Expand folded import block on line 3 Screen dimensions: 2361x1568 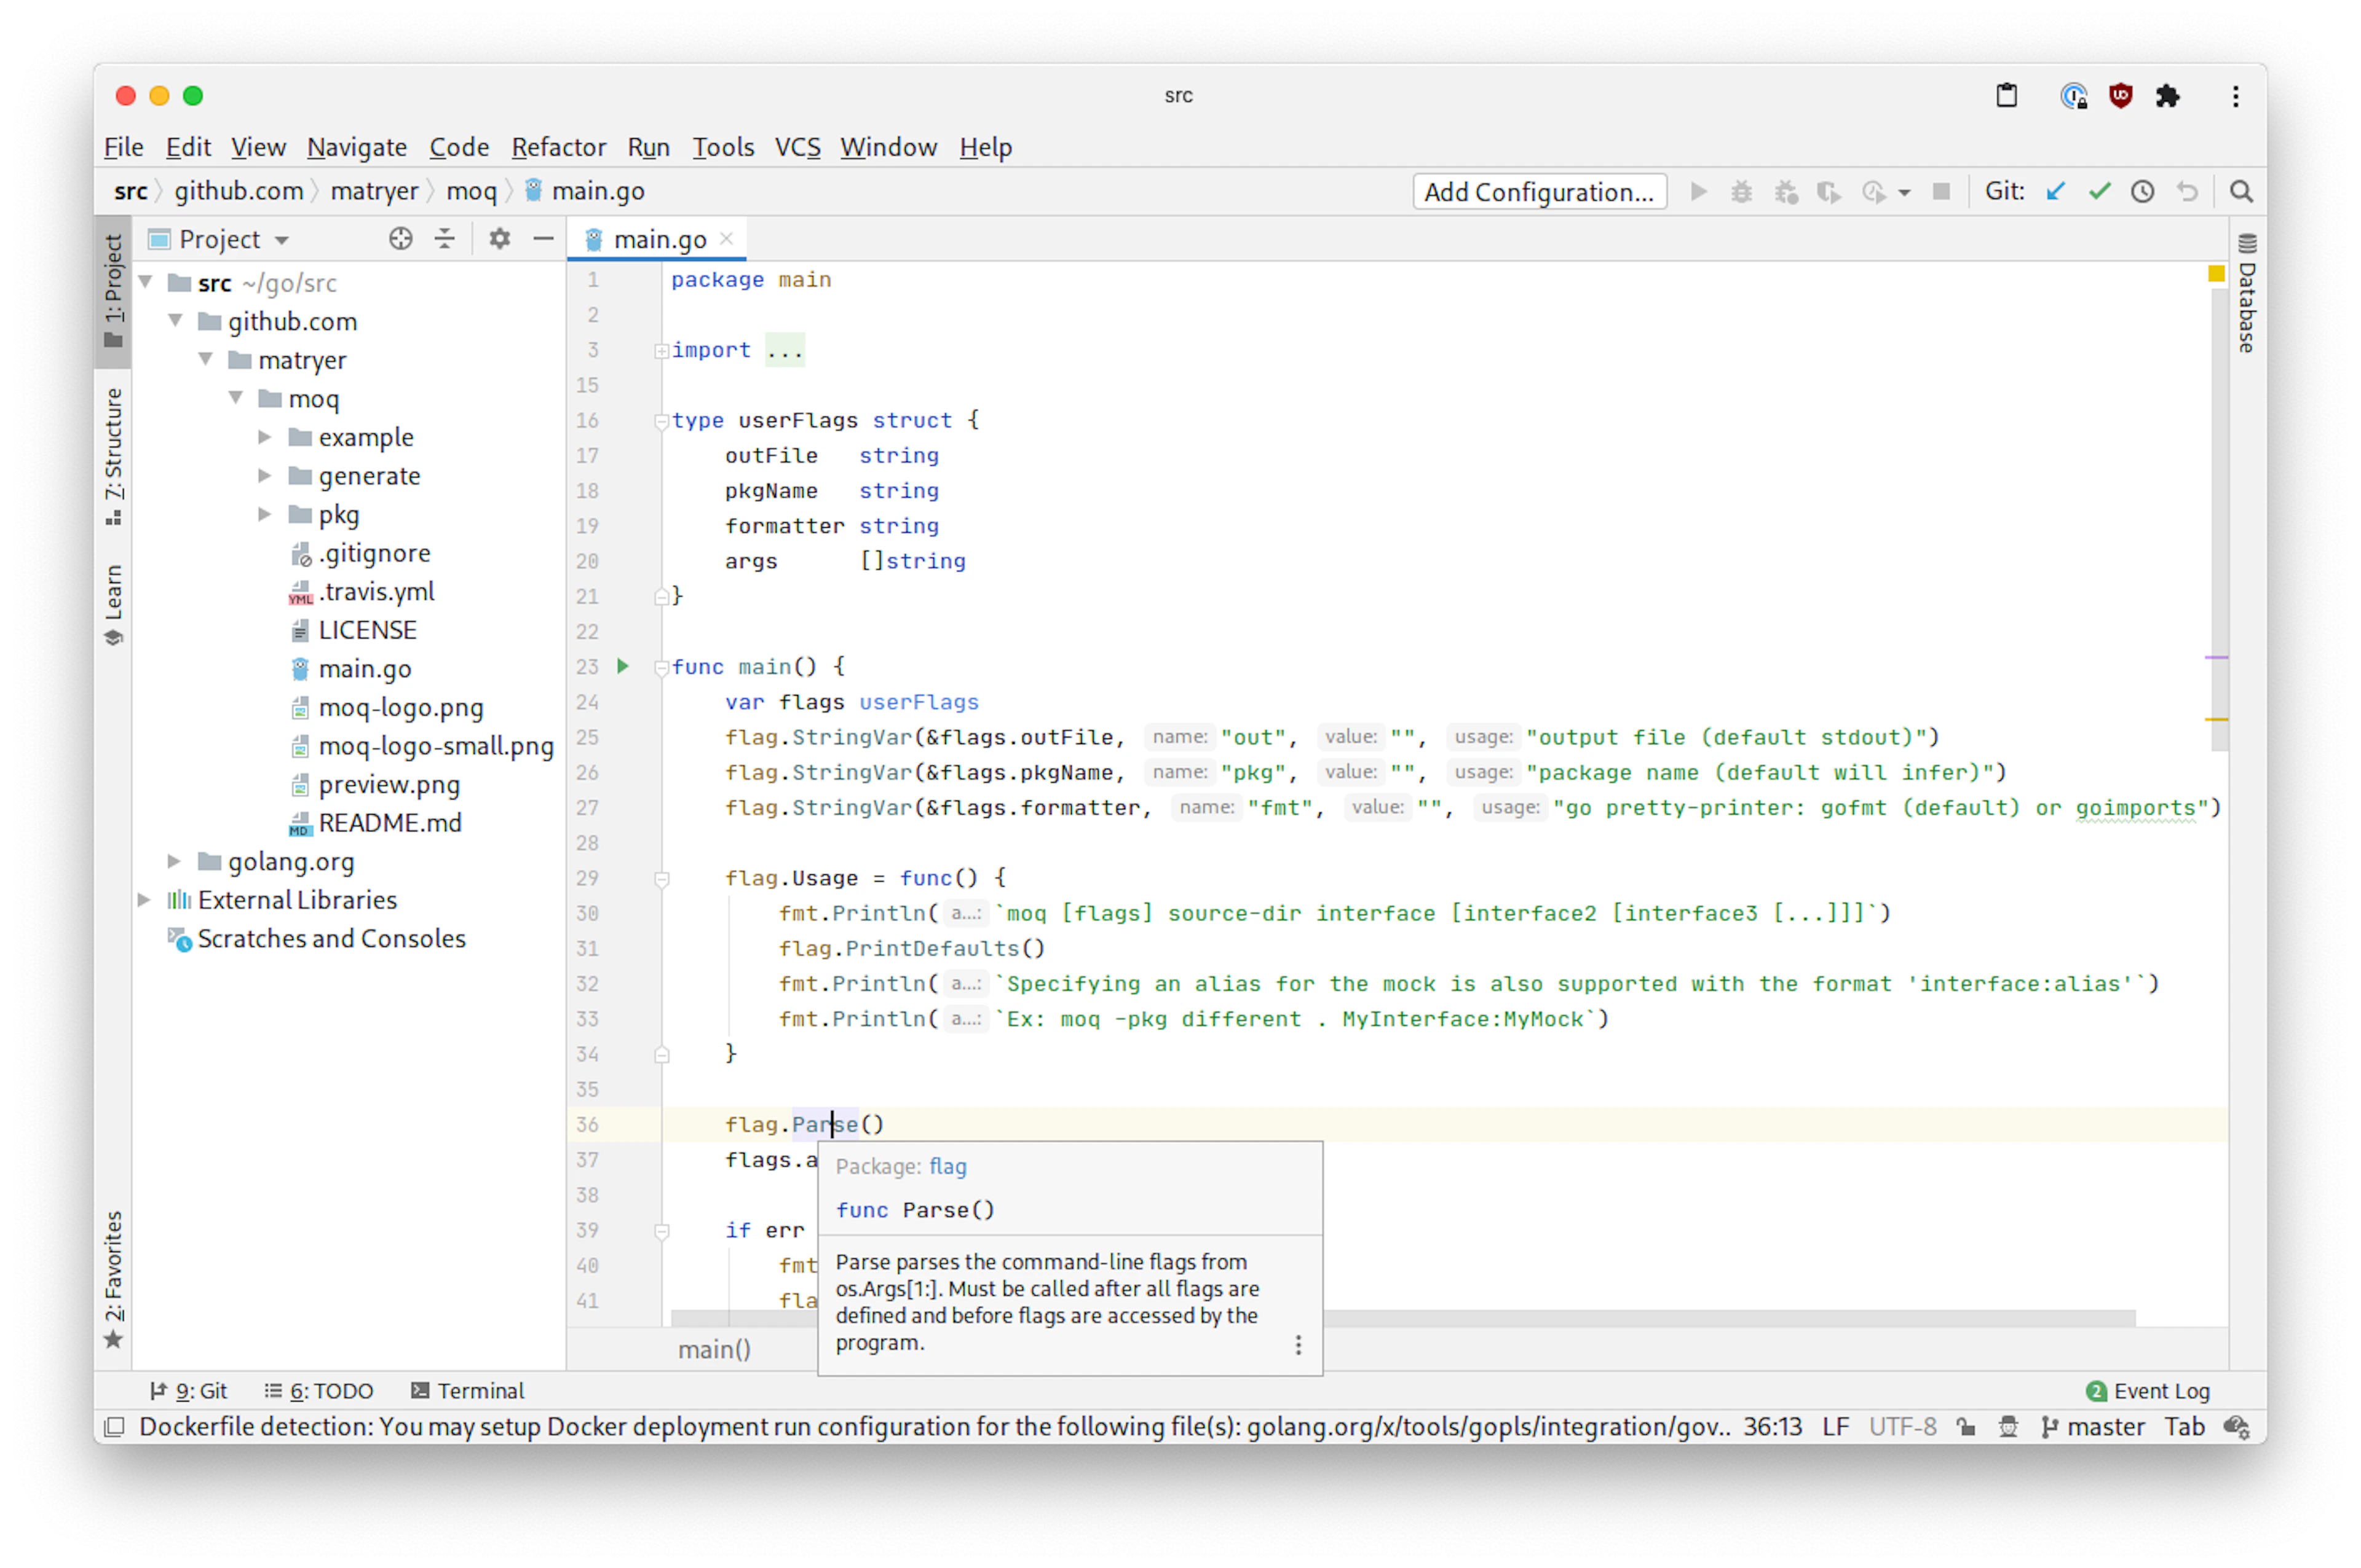tap(662, 351)
